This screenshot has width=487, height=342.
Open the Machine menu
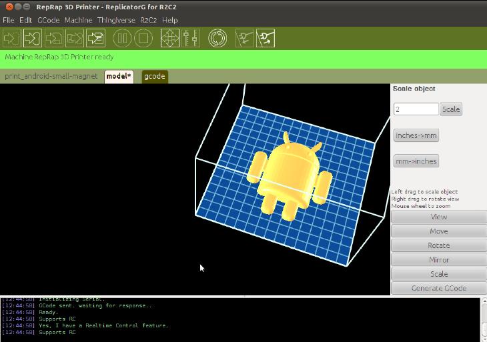pyautogui.click(x=79, y=20)
